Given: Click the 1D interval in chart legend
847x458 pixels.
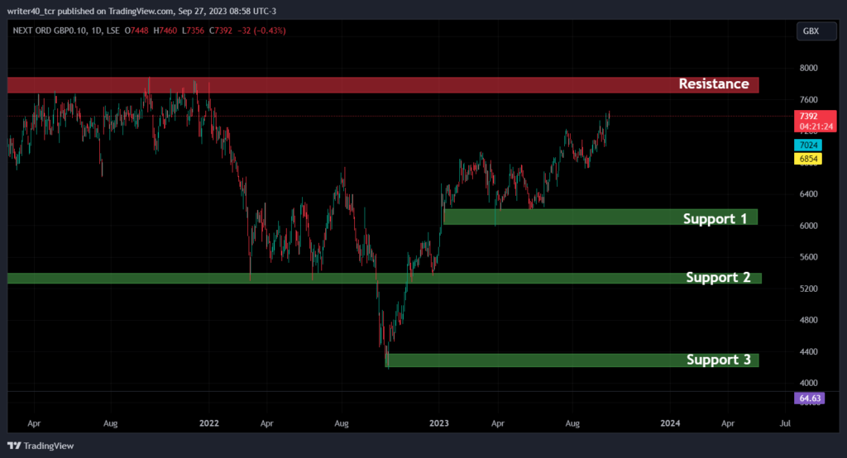Looking at the screenshot, I should pyautogui.click(x=97, y=31).
